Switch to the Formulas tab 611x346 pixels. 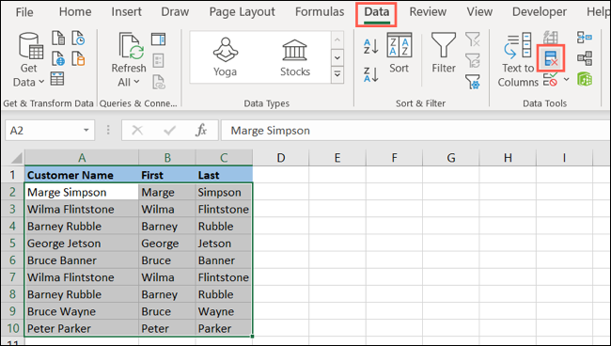pyautogui.click(x=320, y=12)
